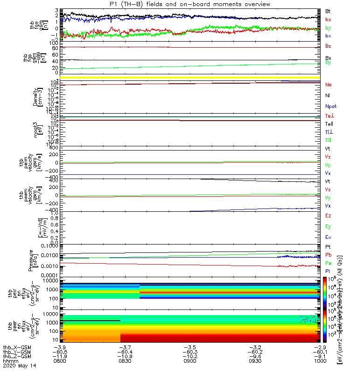Click the blue 'Vx' label of the peem velocity panel
Screen dimensions: 350x374
tap(328, 206)
